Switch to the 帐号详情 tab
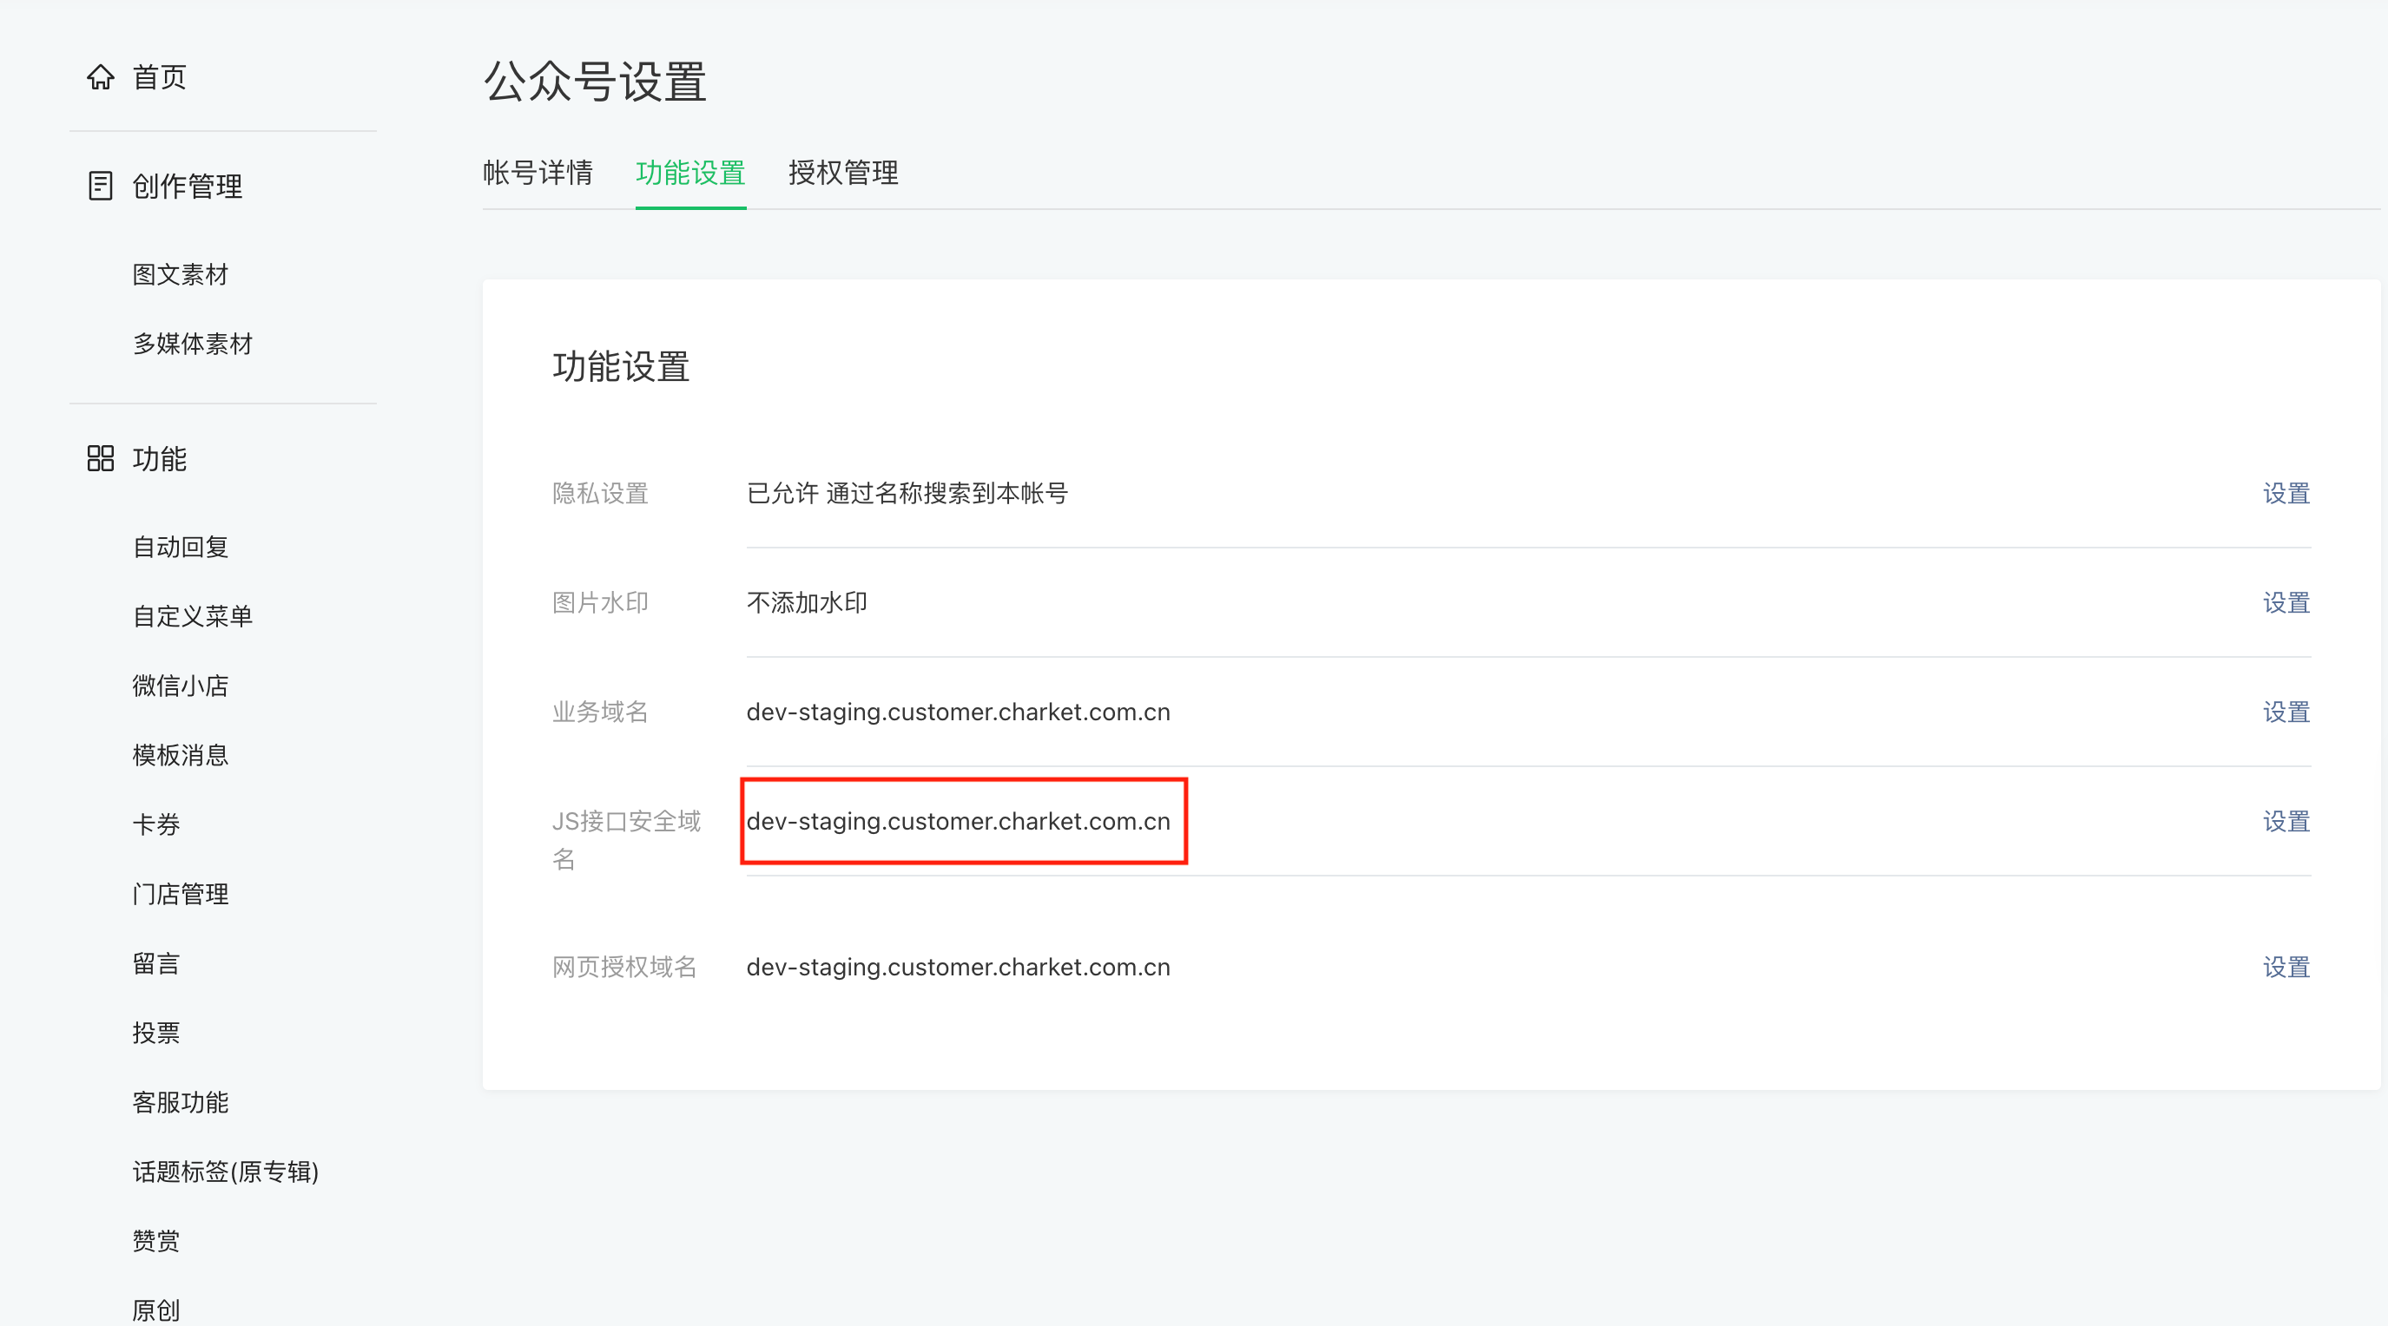This screenshot has width=2388, height=1326. click(538, 173)
